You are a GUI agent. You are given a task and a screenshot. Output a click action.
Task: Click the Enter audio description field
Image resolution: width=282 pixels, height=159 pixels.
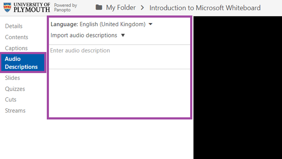[120, 57]
